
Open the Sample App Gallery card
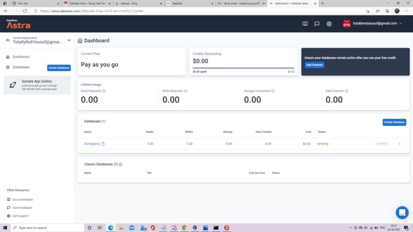(x=37, y=85)
